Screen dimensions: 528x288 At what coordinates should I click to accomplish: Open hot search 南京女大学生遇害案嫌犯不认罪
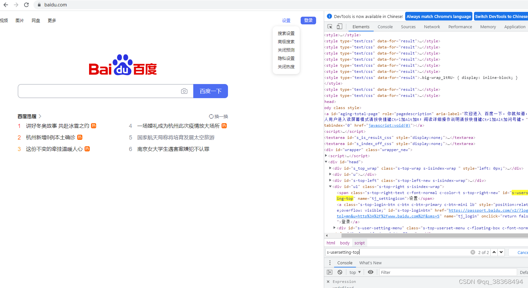pos(173,149)
